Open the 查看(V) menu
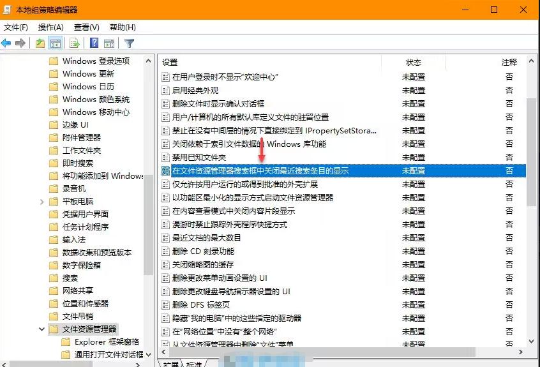 point(87,27)
